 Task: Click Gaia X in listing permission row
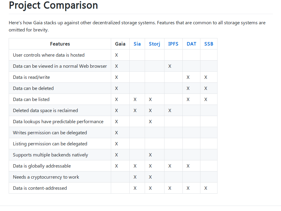(x=116, y=144)
